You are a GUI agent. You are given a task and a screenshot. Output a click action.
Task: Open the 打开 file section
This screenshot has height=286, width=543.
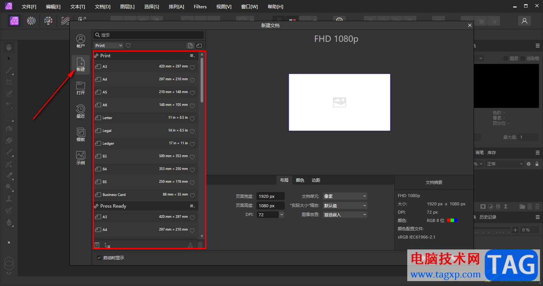(x=81, y=88)
